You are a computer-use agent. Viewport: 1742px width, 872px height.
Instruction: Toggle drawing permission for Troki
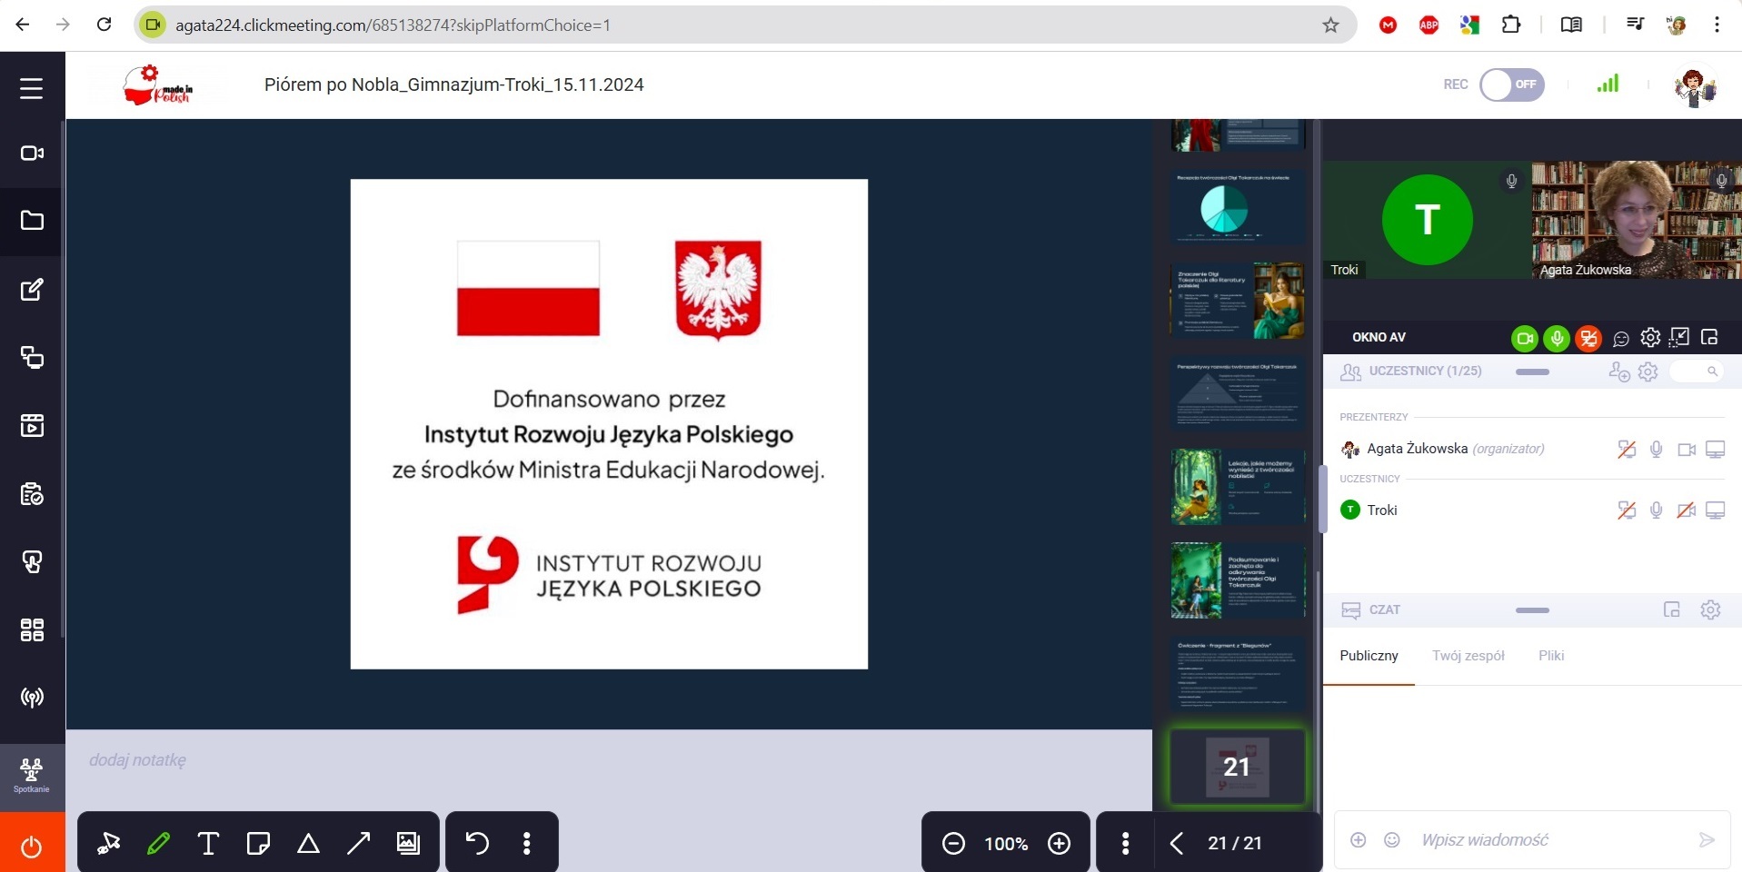[x=1627, y=510]
